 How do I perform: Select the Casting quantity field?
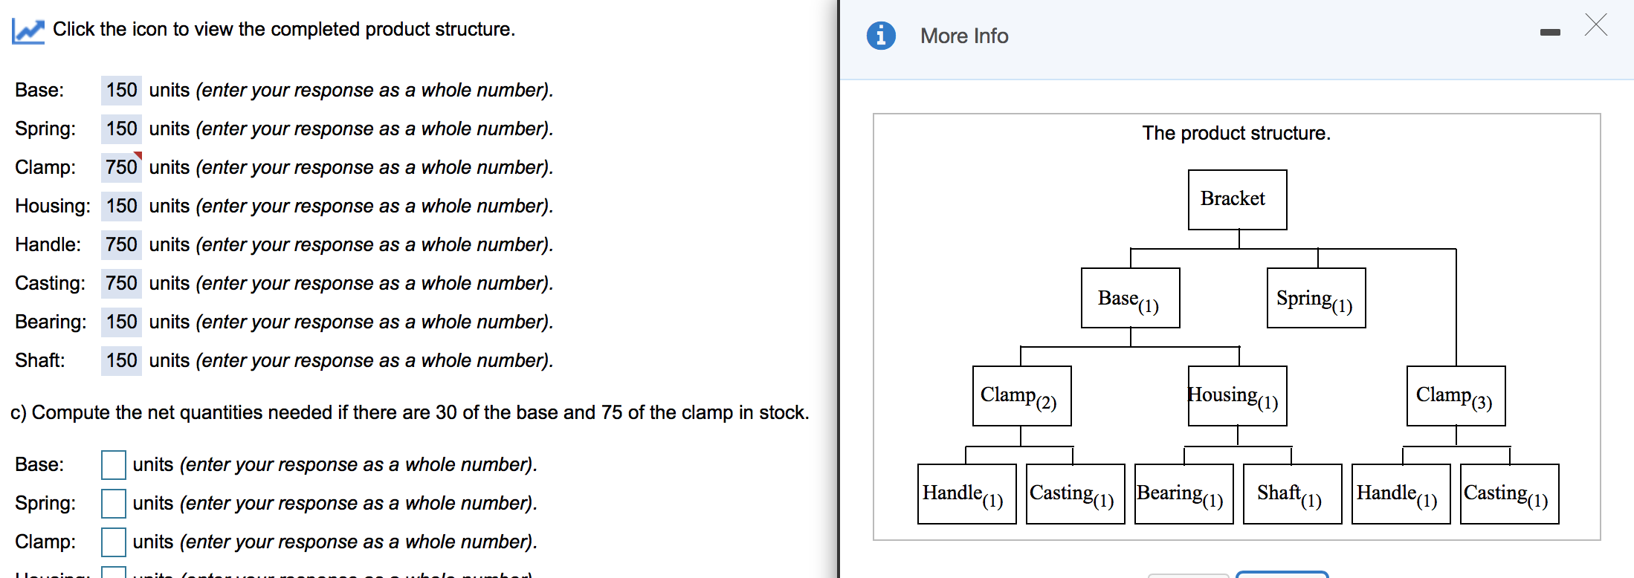(x=121, y=283)
